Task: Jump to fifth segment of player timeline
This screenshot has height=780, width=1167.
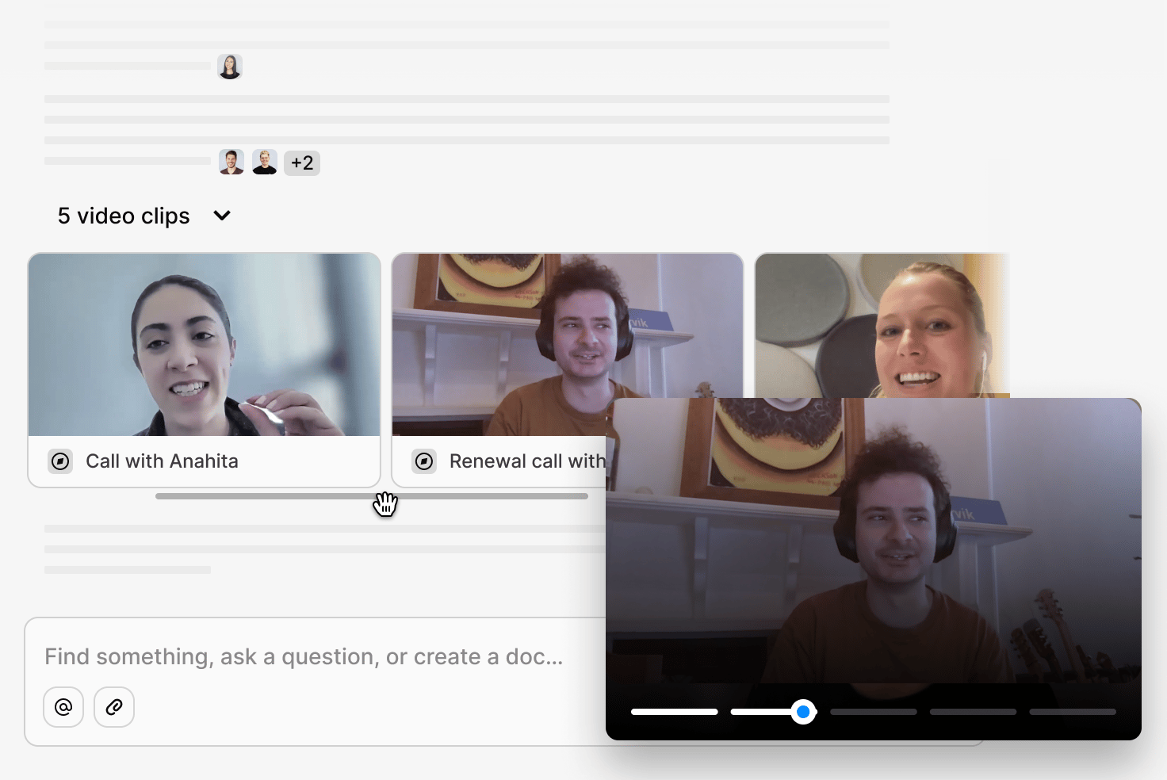Action: [x=1073, y=712]
